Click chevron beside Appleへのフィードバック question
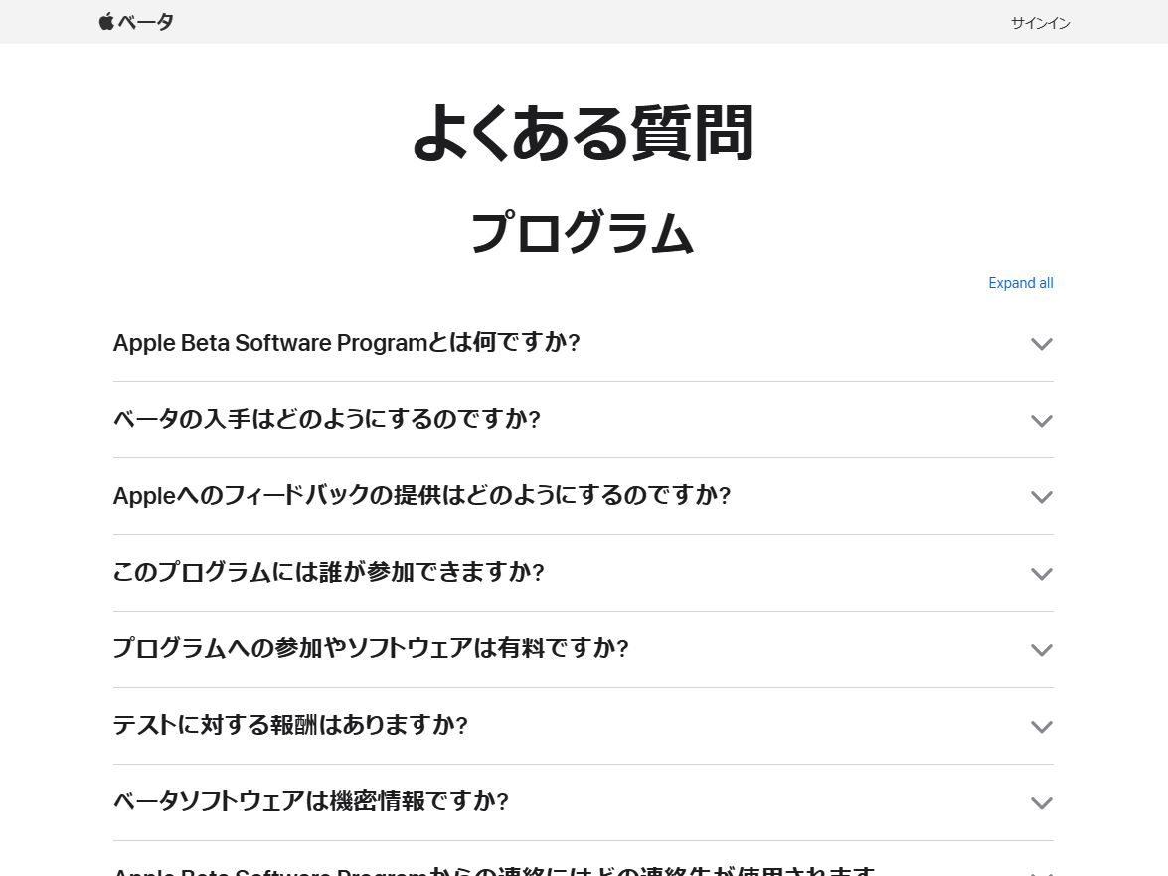1168x876 pixels. click(x=1042, y=497)
